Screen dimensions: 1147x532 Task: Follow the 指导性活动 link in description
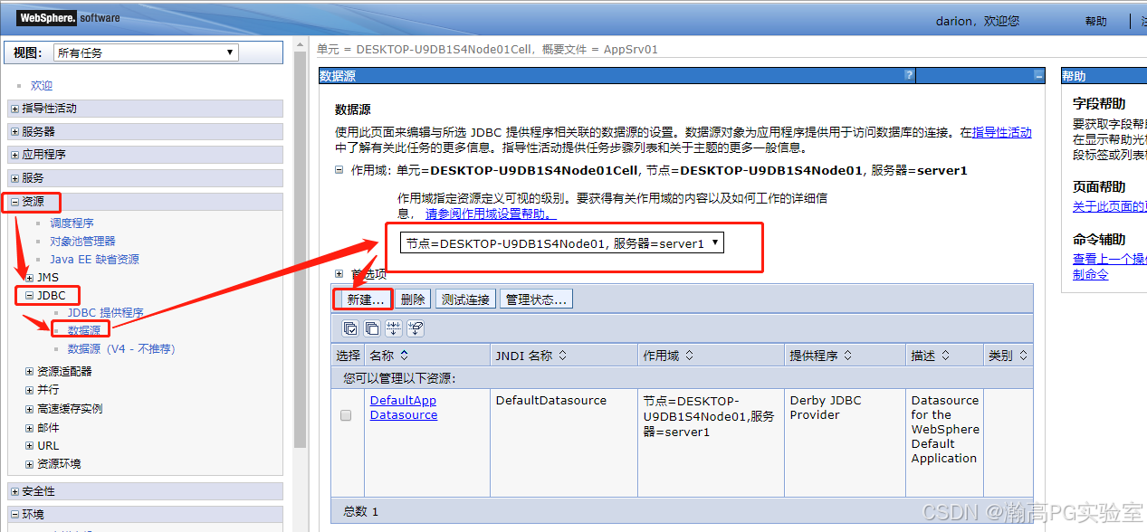tap(1002, 132)
